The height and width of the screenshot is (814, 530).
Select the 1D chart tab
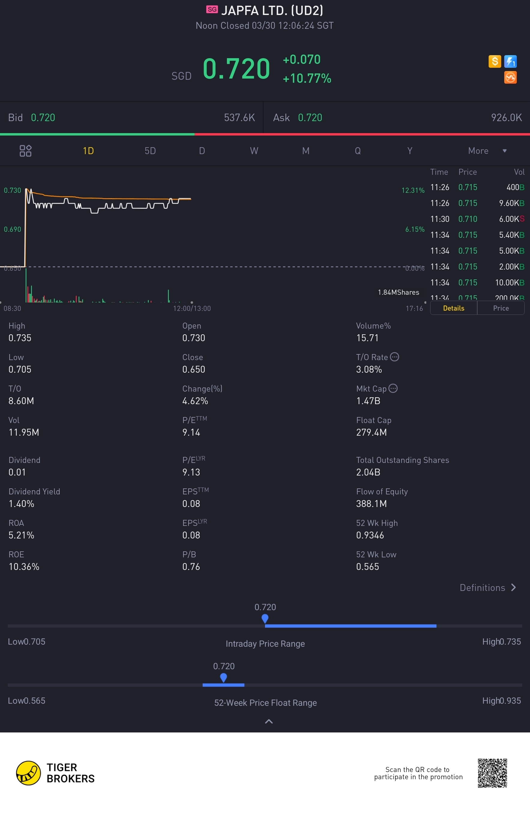(x=88, y=151)
